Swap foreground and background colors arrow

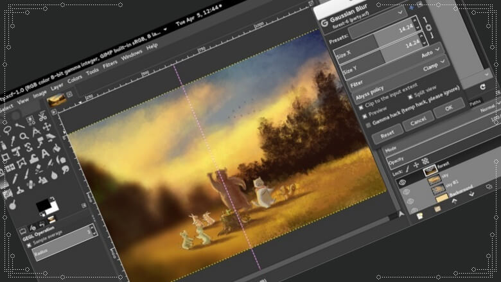(x=52, y=198)
